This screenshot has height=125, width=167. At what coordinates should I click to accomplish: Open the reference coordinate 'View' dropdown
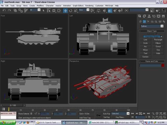click(88, 10)
